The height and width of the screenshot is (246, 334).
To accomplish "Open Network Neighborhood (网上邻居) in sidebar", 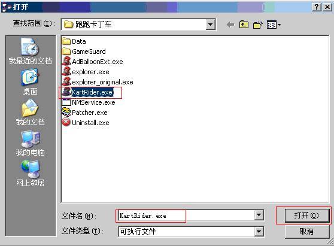I will [31, 174].
